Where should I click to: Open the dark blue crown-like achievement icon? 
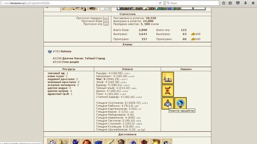[75, 141]
